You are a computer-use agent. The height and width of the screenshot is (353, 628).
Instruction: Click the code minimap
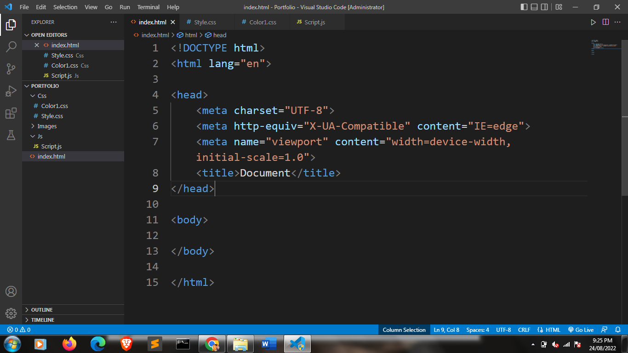(604, 47)
